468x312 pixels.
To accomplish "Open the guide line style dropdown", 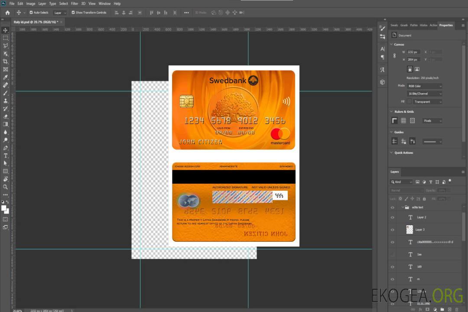I will tap(432, 142).
